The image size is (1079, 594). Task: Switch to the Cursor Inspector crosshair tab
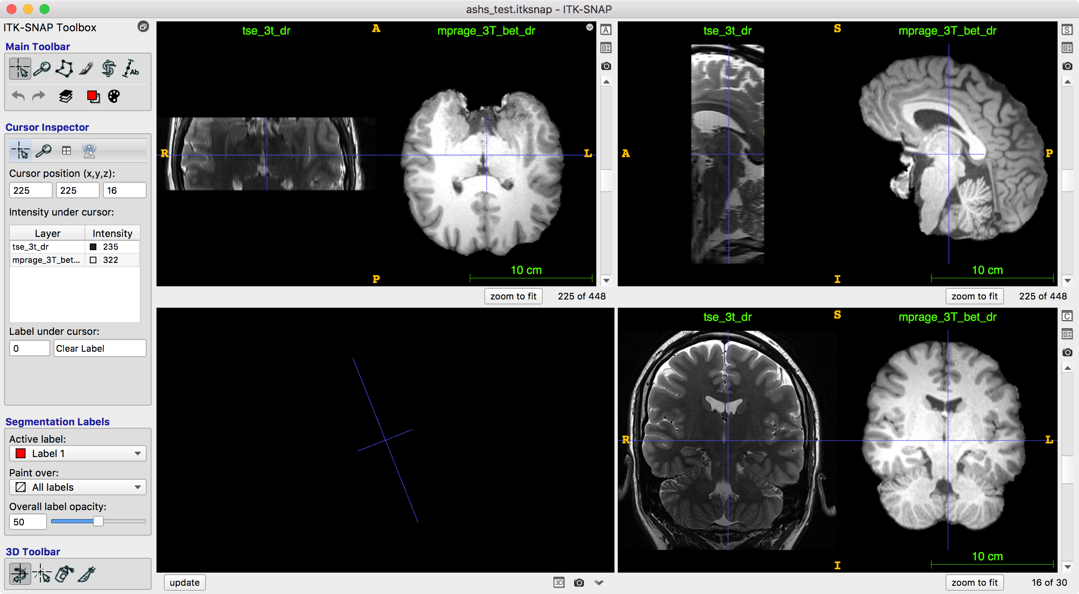pyautogui.click(x=20, y=151)
